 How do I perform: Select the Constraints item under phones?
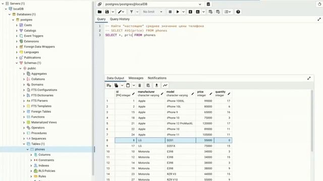tap(46, 160)
